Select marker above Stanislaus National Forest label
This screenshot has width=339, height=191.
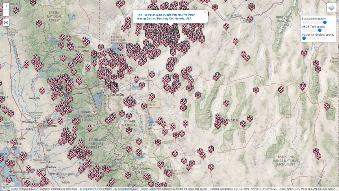89,128
